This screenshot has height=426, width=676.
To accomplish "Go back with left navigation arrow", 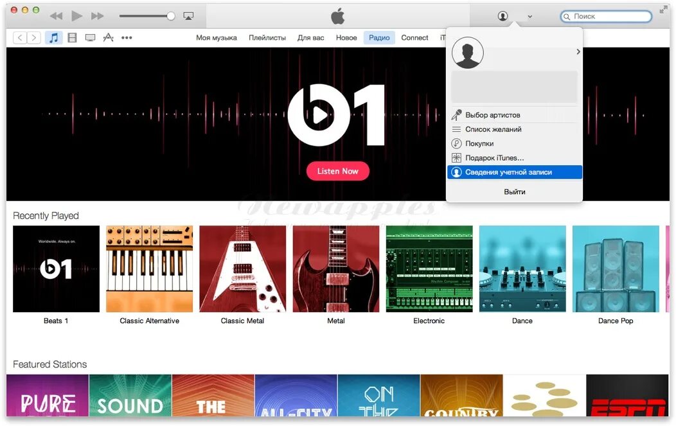I will 20,37.
